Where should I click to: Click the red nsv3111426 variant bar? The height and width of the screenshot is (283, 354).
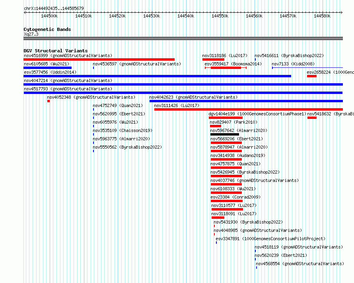[x=249, y=109]
